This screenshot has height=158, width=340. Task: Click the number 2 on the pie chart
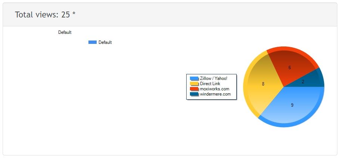click(303, 82)
